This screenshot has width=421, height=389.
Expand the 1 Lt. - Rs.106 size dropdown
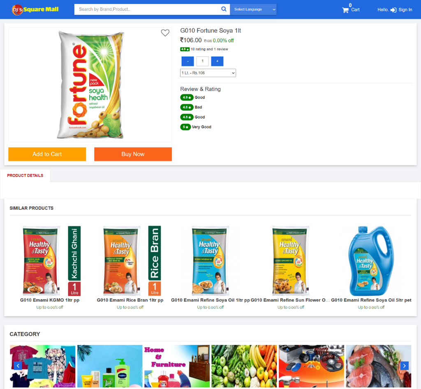pyautogui.click(x=208, y=73)
